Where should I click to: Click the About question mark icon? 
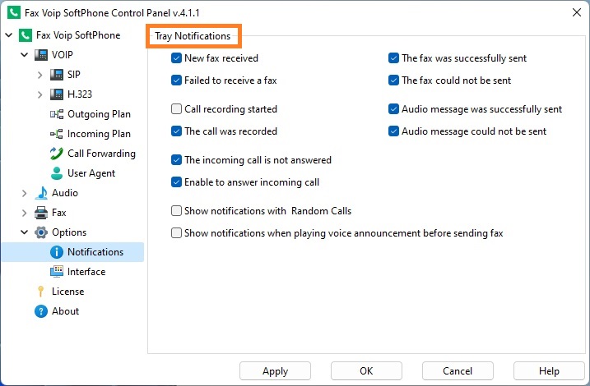point(41,311)
